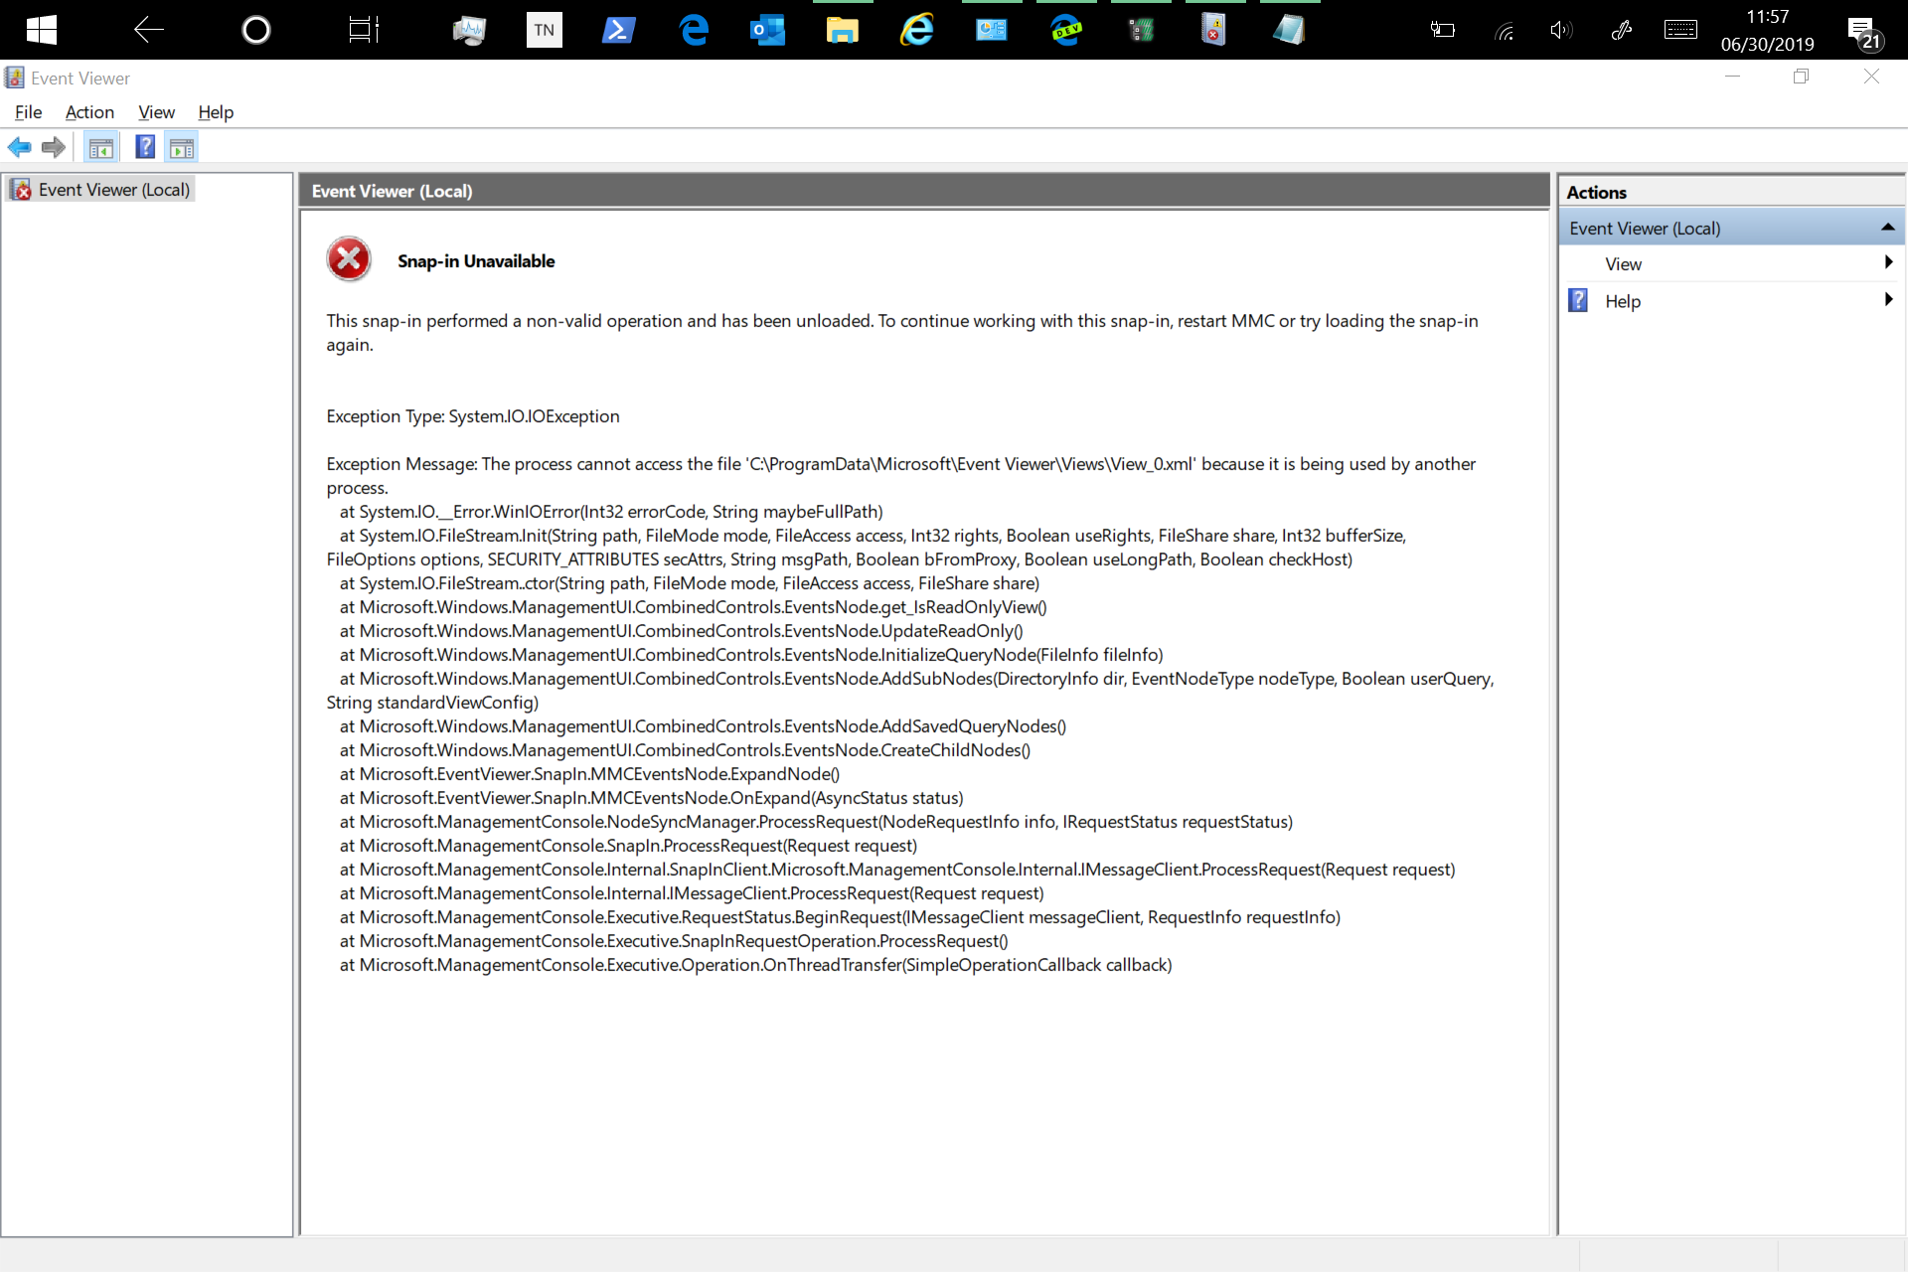Click View in the Actions pane
Image resolution: width=1908 pixels, height=1272 pixels.
tap(1623, 264)
